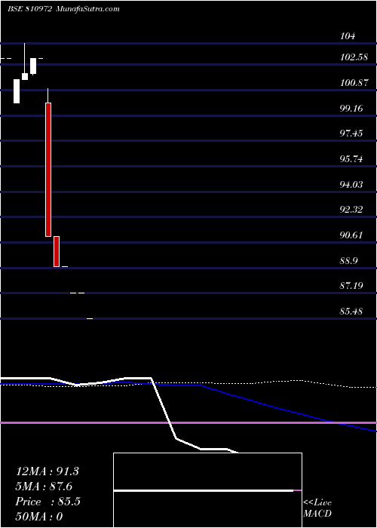Image resolution: width=377 pixels, height=528 pixels.
Task: Click the BSE 810972 MunafaSutra.com title text
Action: point(63,9)
